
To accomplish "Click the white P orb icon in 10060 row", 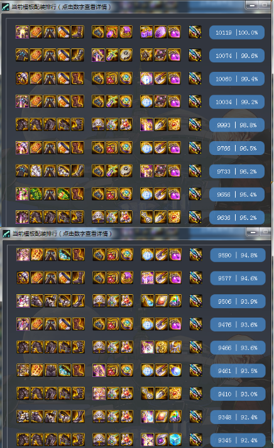I will click(146, 78).
